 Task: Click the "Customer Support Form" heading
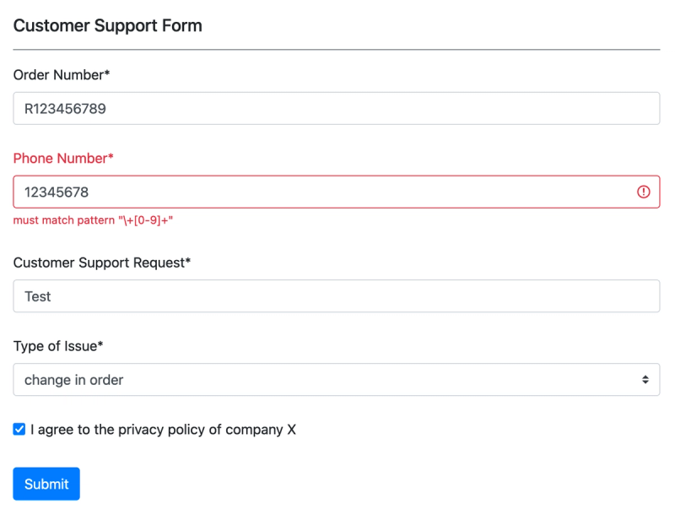(x=108, y=25)
